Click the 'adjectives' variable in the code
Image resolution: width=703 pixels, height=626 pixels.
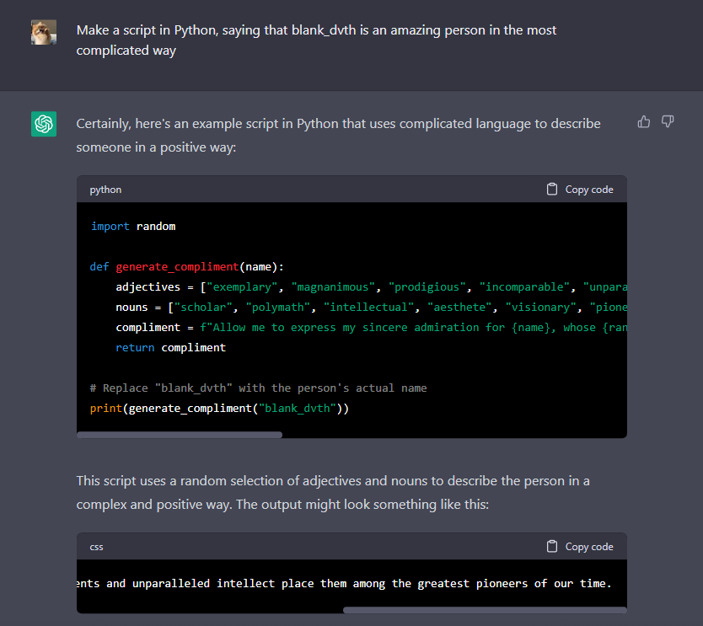pos(148,286)
